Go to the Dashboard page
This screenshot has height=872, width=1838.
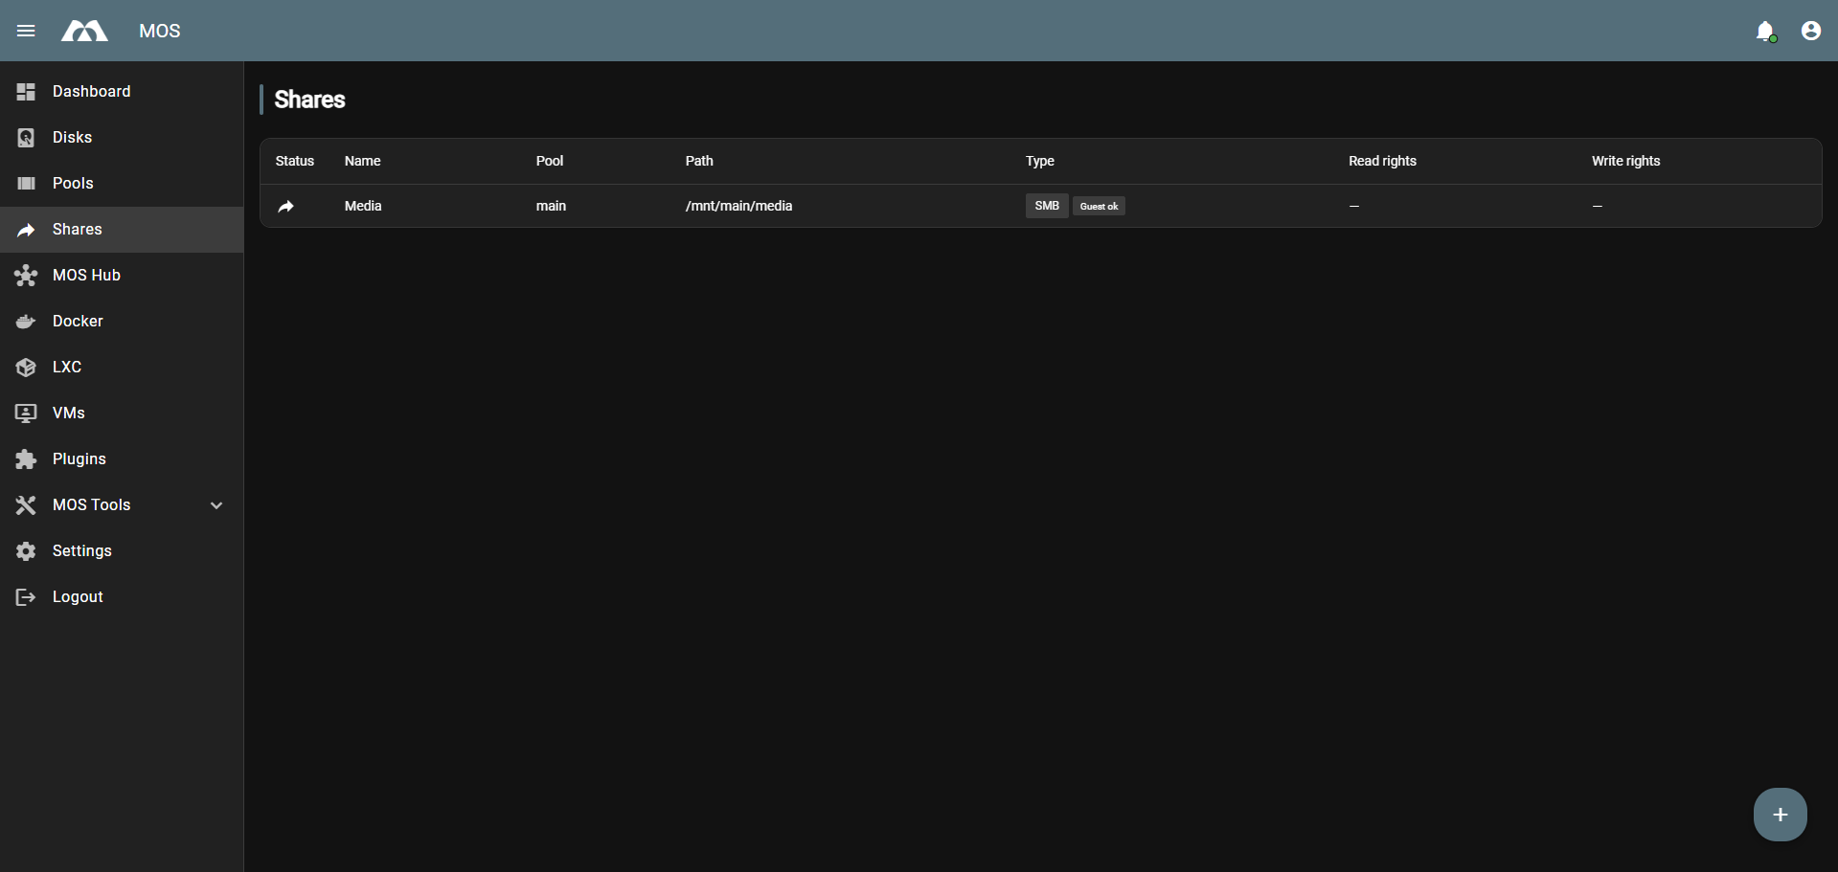(91, 92)
